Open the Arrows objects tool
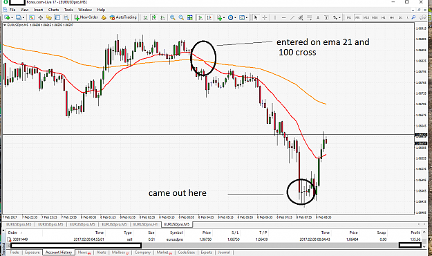Screen dimensions: 432x256 (335, 17)
